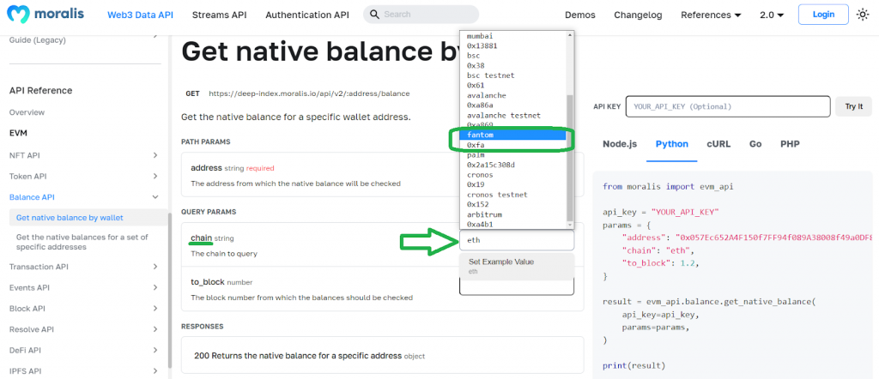Click the chain input field showing eth

coord(516,240)
